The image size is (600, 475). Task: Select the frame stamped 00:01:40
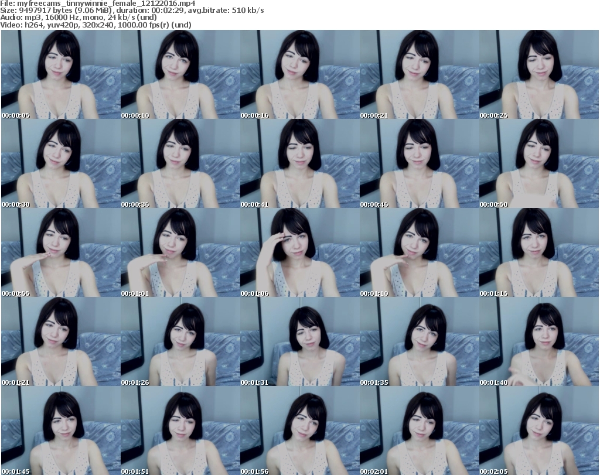(x=539, y=341)
